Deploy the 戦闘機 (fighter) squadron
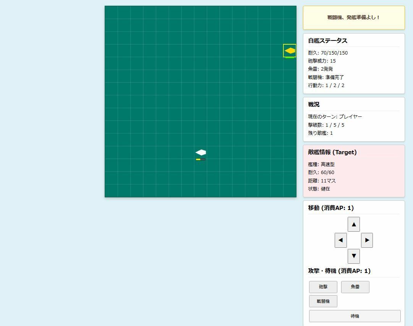The height and width of the screenshot is (326, 413). [x=323, y=301]
